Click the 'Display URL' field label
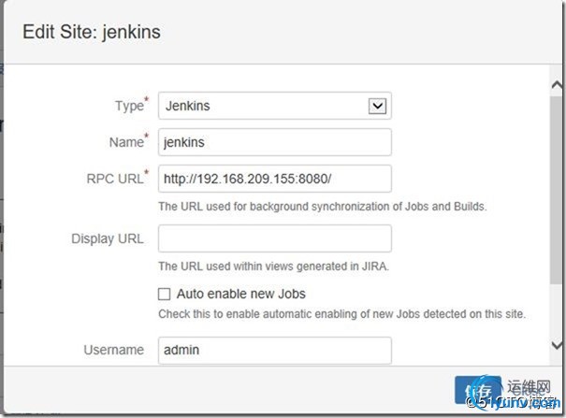This screenshot has width=566, height=418. 108,238
